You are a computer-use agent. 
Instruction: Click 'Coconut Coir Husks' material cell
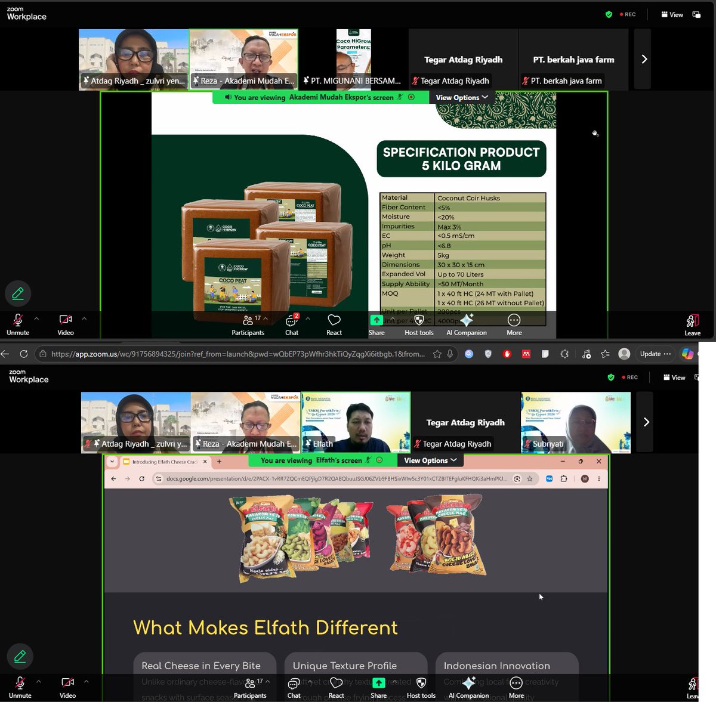tap(469, 197)
